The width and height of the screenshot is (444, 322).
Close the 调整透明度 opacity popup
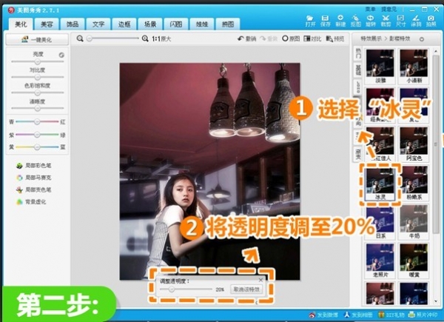tap(260, 280)
